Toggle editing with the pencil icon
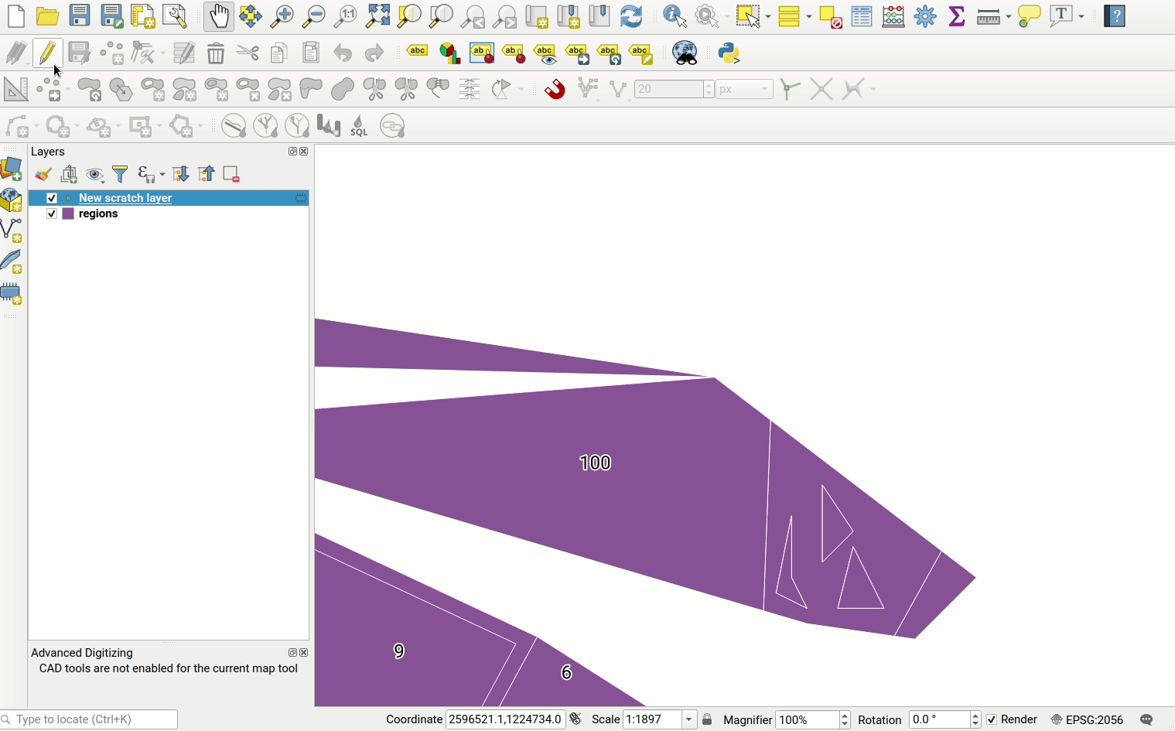Image resolution: width=1175 pixels, height=731 pixels. [47, 53]
